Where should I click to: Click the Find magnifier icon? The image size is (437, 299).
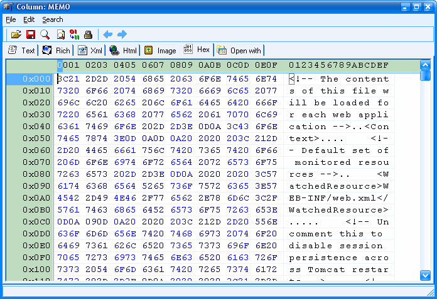click(x=45, y=34)
